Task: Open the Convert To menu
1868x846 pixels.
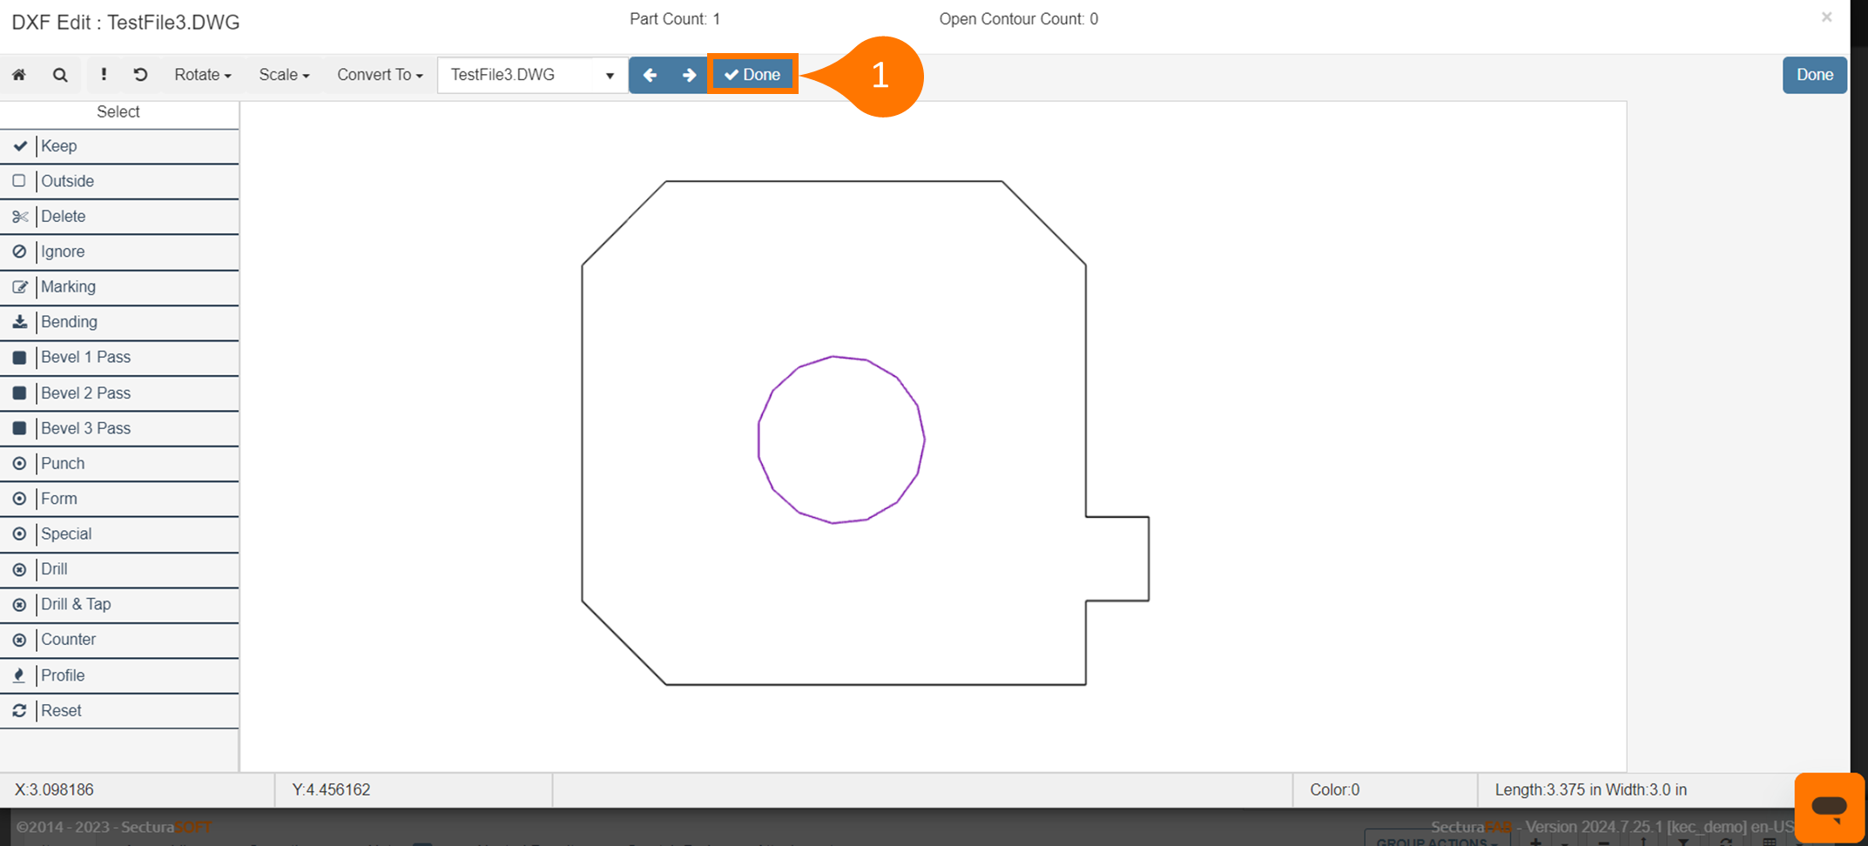Action: click(x=380, y=75)
